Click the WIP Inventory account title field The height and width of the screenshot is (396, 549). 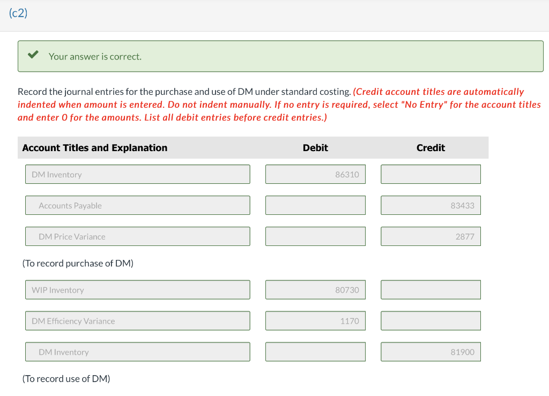pyautogui.click(x=137, y=289)
